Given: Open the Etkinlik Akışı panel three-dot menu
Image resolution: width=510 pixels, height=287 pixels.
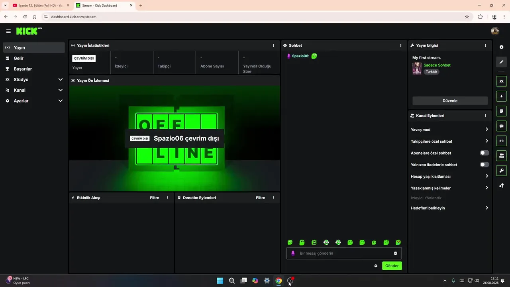Looking at the screenshot, I should (x=167, y=198).
